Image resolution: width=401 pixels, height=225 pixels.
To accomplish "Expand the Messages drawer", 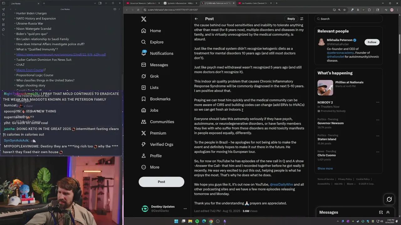I will pyautogui.click(x=388, y=212).
